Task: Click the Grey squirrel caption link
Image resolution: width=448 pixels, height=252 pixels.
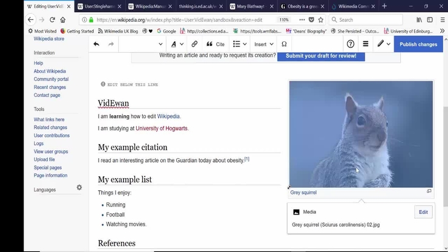Action: (303, 193)
